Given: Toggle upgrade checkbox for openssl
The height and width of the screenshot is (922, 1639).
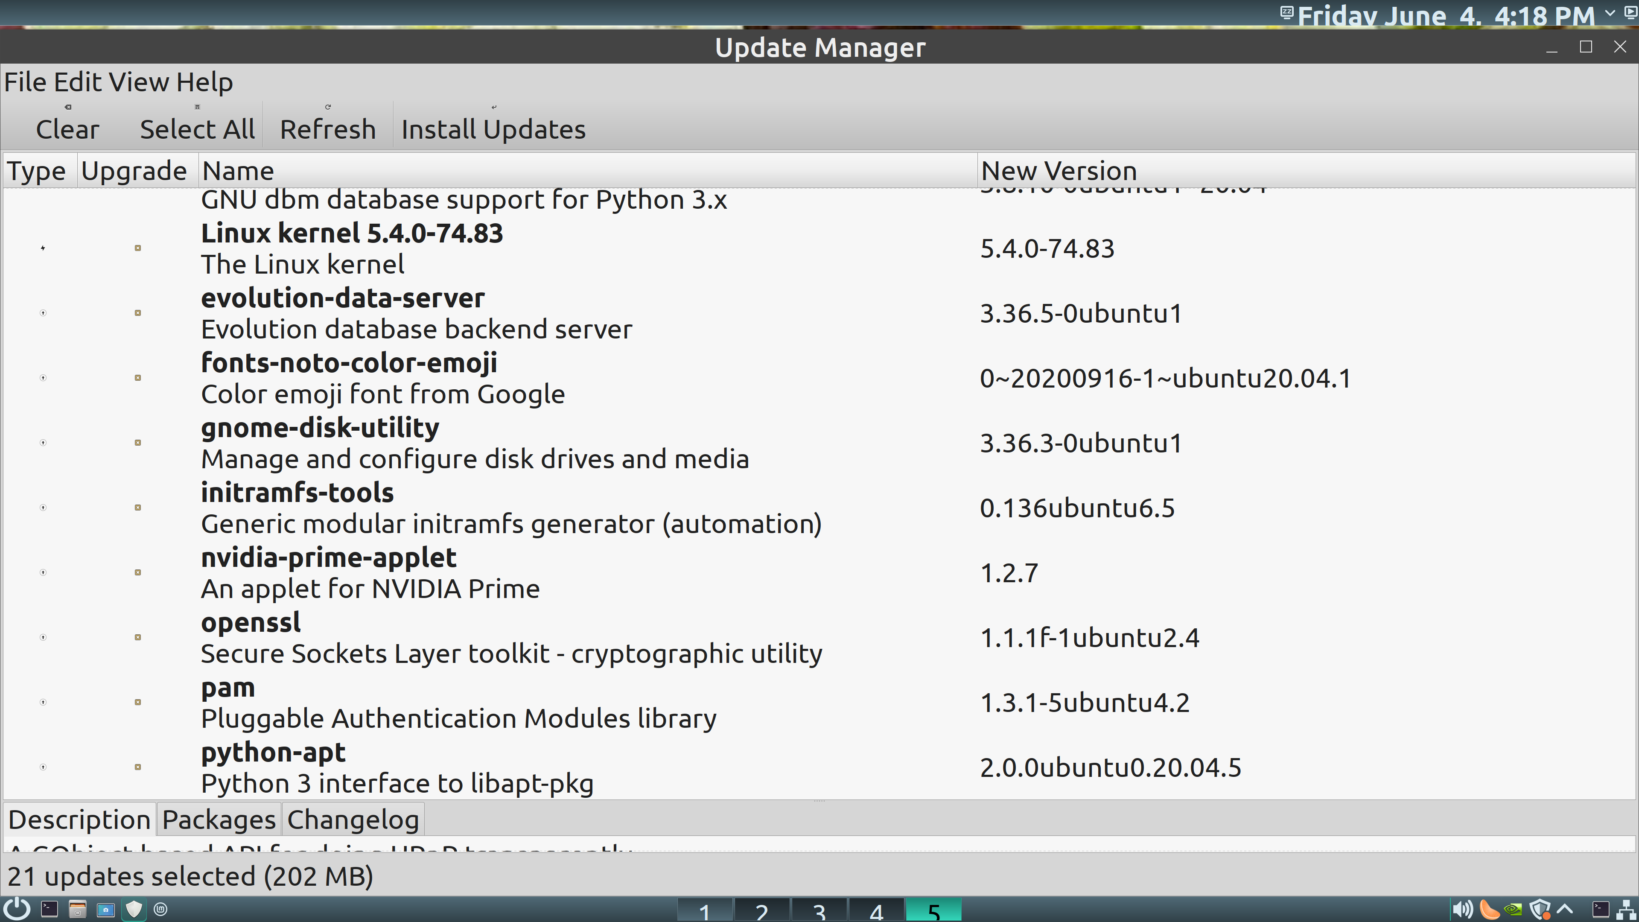Looking at the screenshot, I should 137,638.
